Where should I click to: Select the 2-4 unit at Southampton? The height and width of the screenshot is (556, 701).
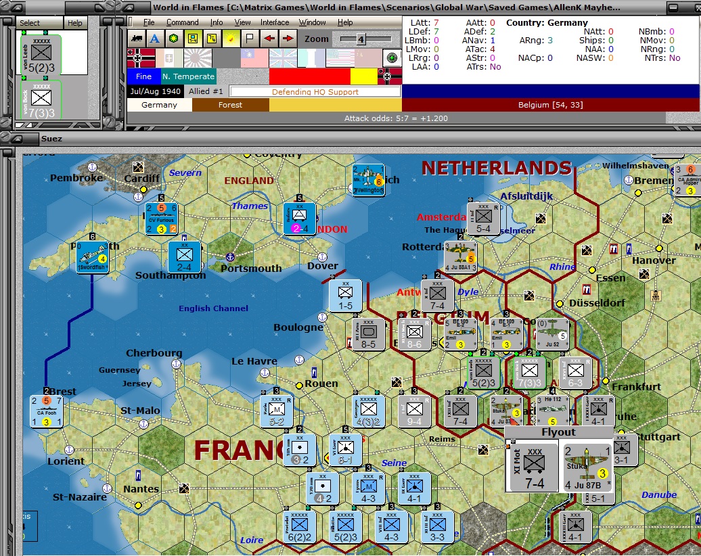(184, 257)
